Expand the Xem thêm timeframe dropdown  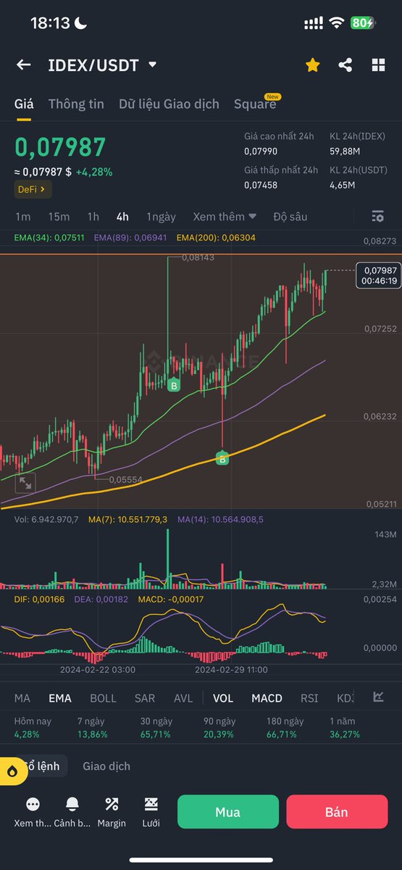pyautogui.click(x=225, y=216)
